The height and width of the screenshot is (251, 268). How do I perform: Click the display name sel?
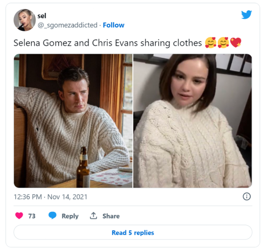[x=42, y=16]
